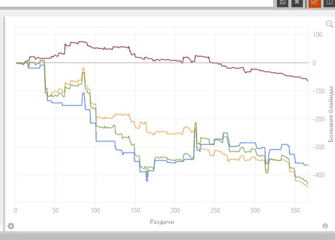Screen dimensions: 335x240
Task: Click the 100 tick on the x-axis
Action: (95, 210)
